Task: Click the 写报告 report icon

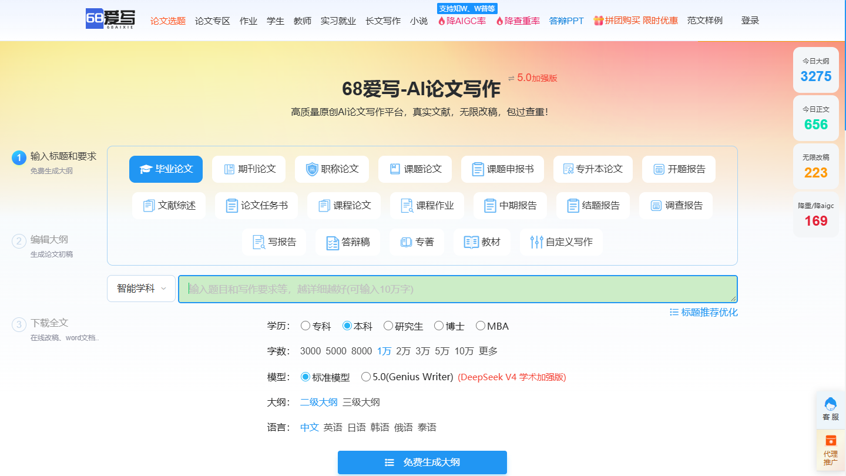Action: coord(259,242)
